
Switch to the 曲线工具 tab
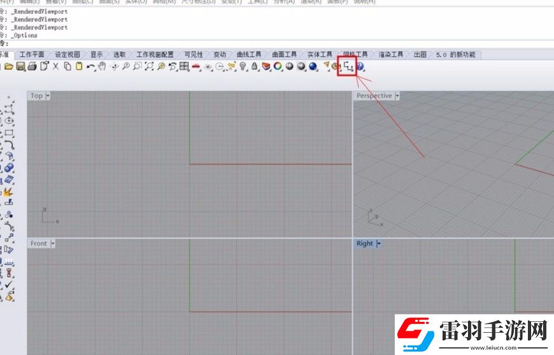click(249, 55)
